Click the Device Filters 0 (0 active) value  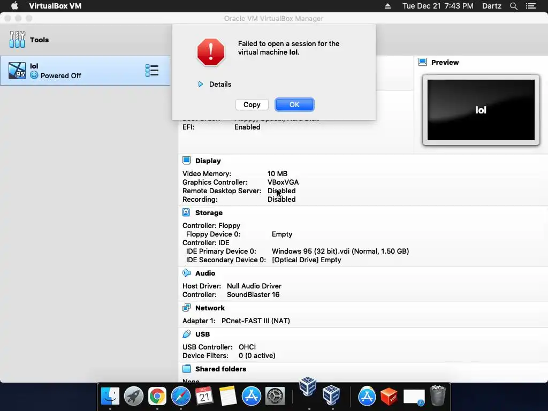[257, 355]
